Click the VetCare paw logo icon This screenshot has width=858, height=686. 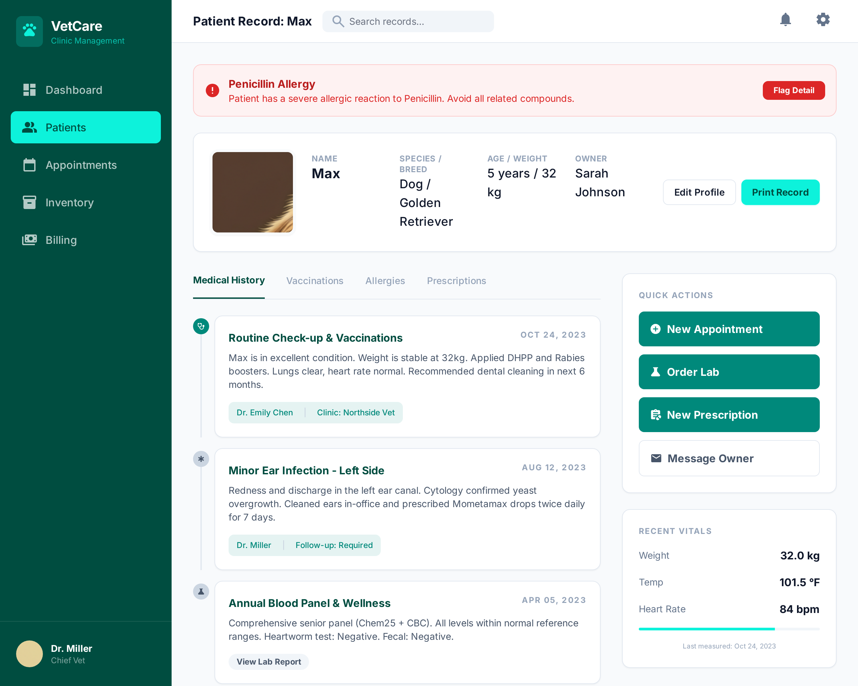pyautogui.click(x=29, y=31)
